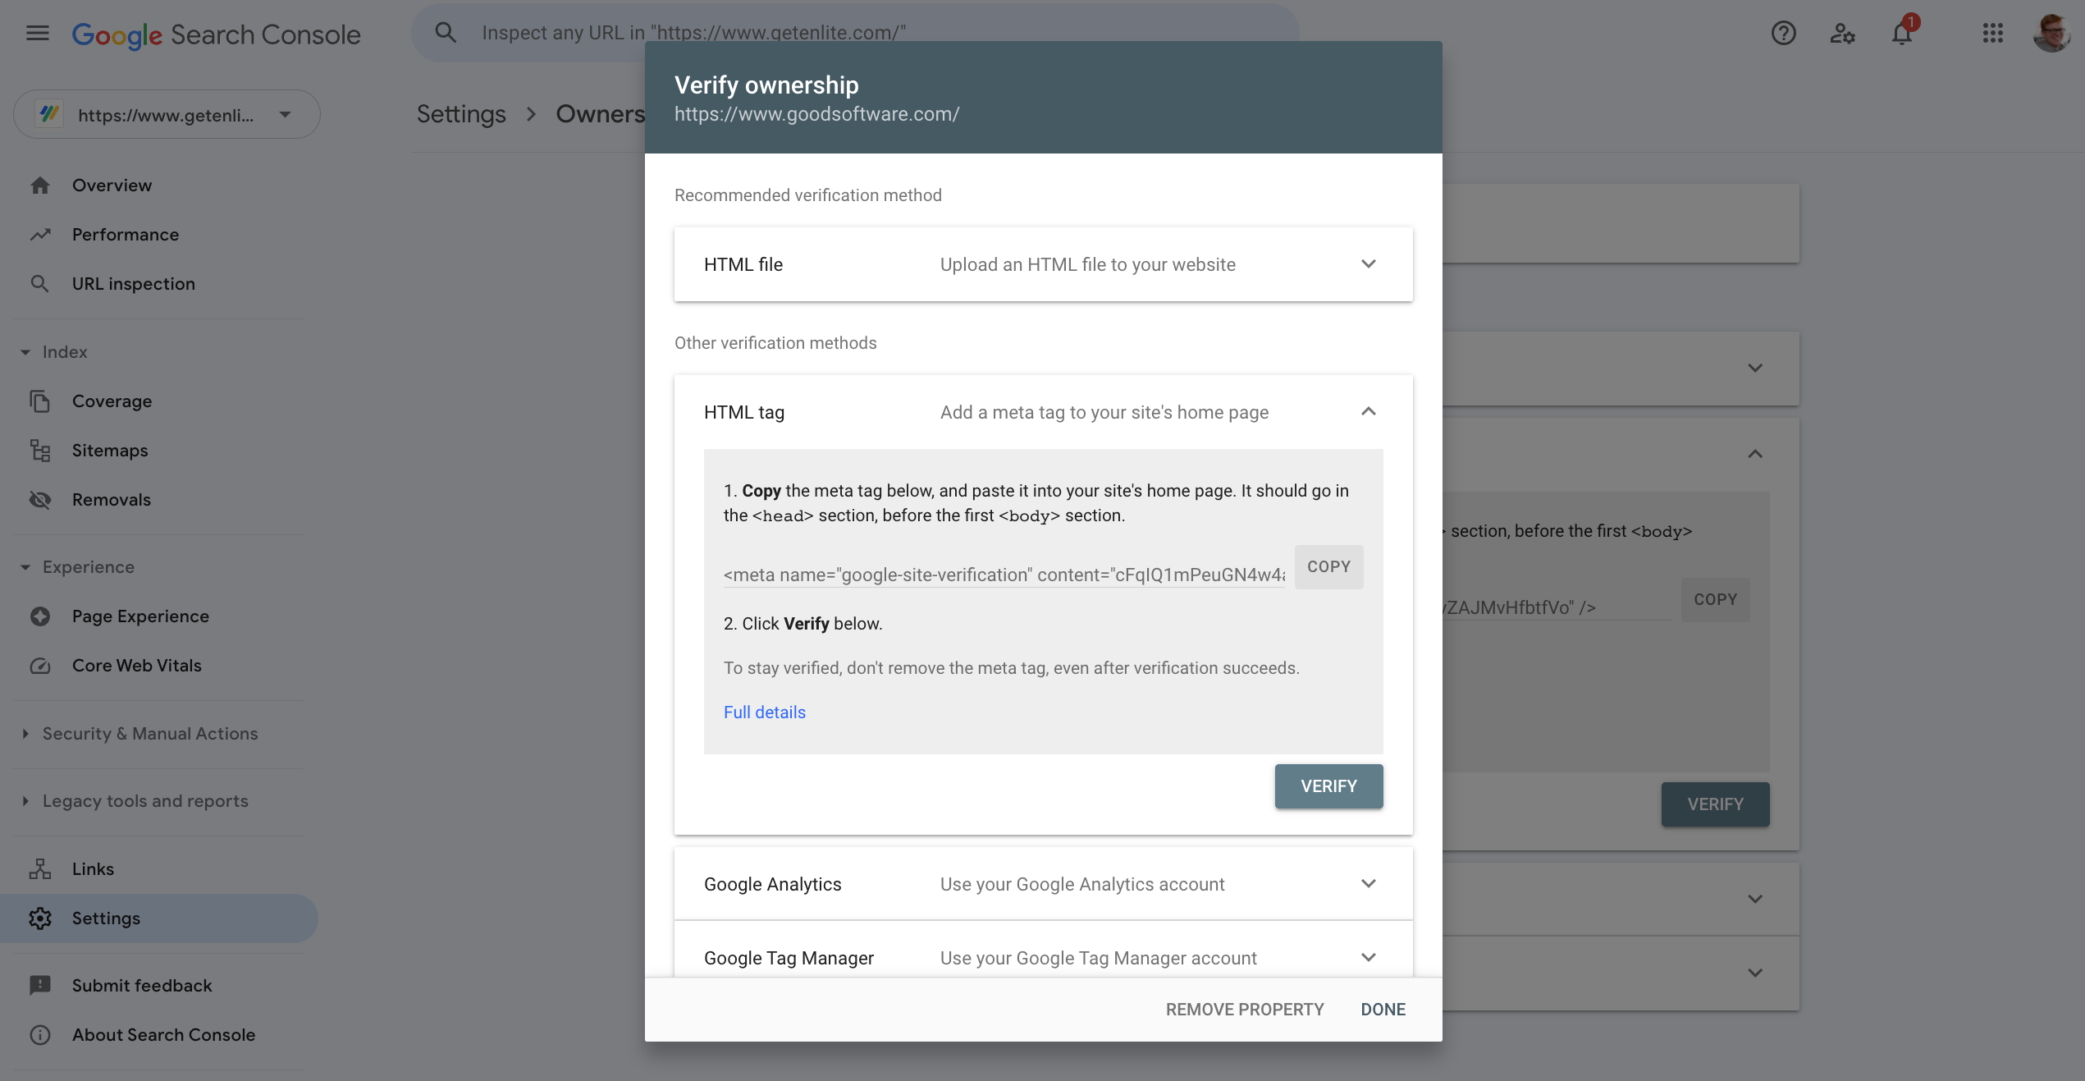This screenshot has width=2085, height=1081.
Task: Open the manage users settings icon
Action: click(1842, 34)
